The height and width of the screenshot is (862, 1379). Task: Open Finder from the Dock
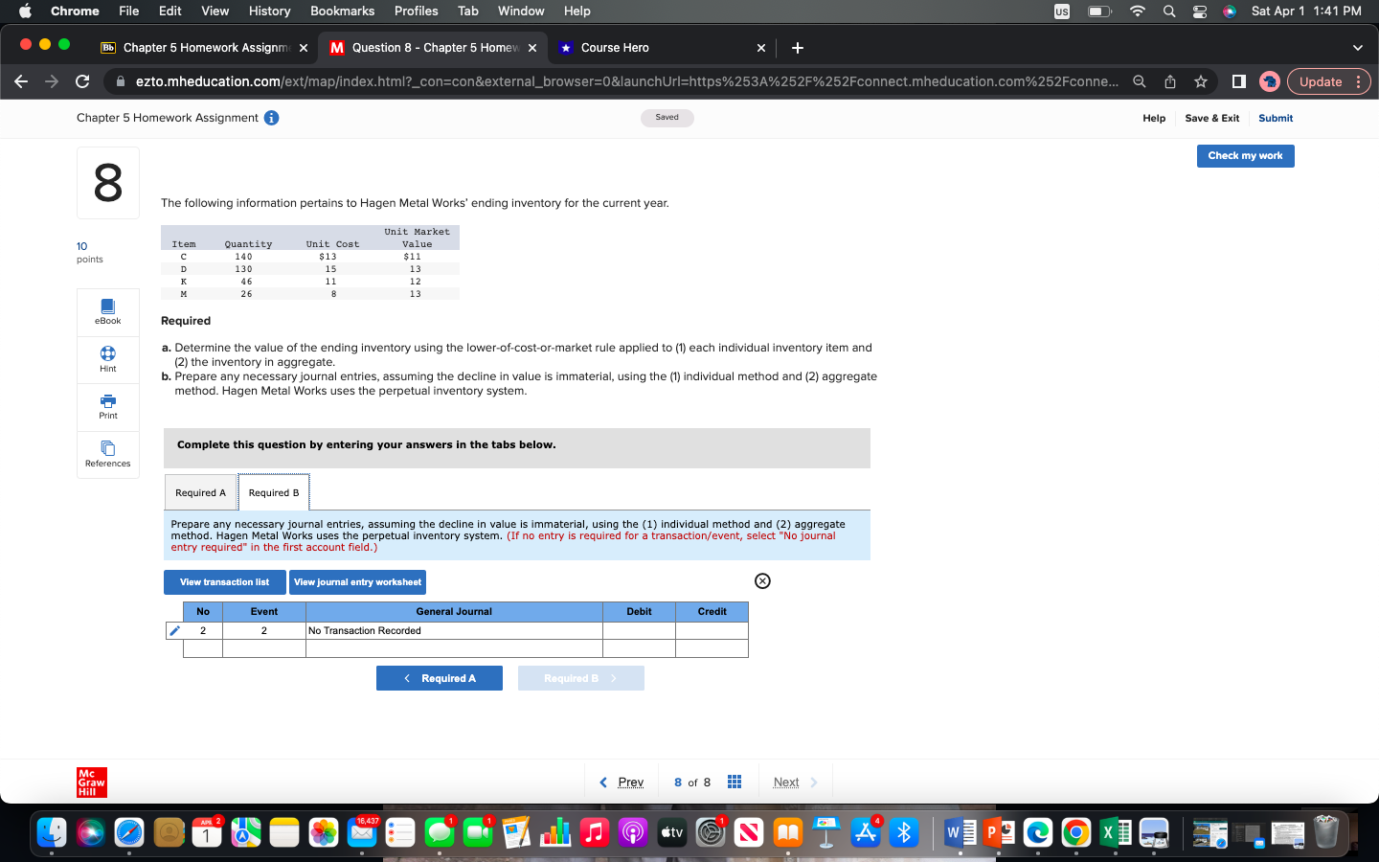[52, 832]
